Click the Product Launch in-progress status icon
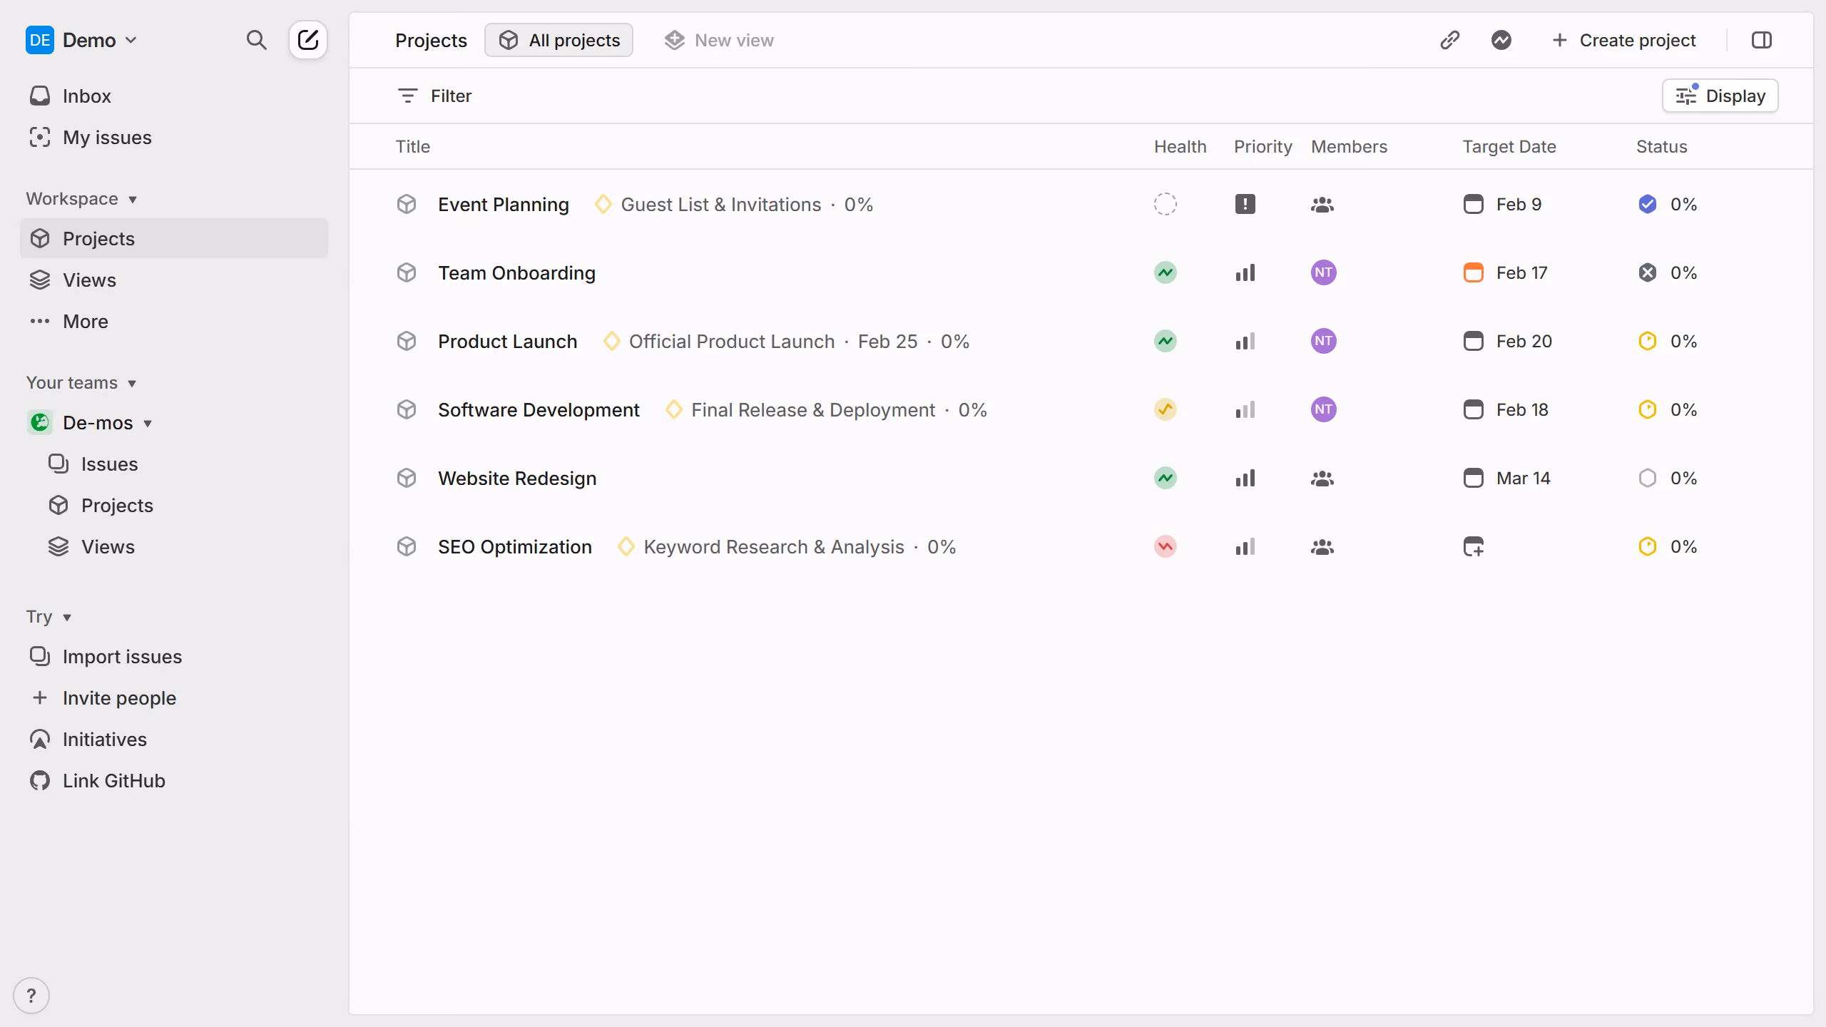 [1648, 341]
